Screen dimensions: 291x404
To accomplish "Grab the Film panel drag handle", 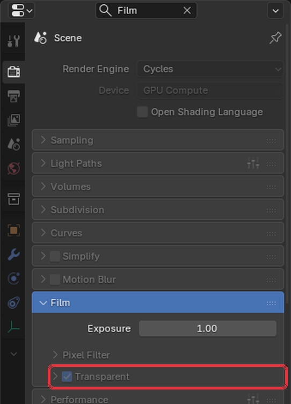I will (271, 303).
